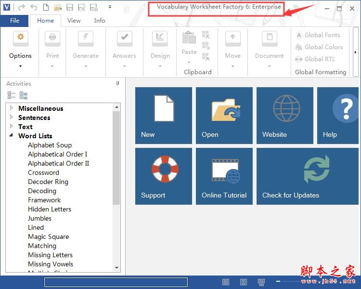Expand the Print dropdown arrow
This screenshot has height=289, width=361.
click(52, 66)
